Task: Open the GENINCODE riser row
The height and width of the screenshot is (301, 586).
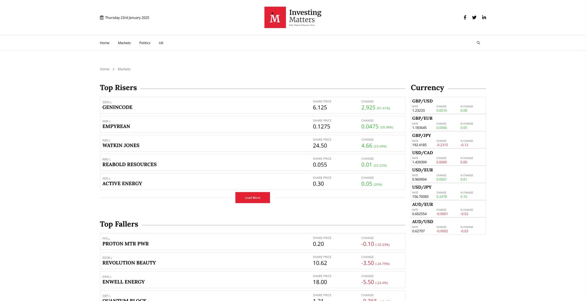Action: [x=253, y=105]
